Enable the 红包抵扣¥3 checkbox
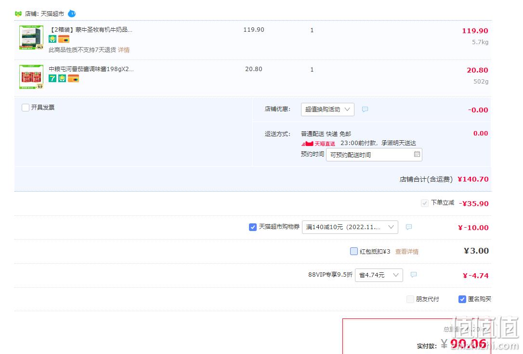The image size is (523, 354). click(x=354, y=251)
